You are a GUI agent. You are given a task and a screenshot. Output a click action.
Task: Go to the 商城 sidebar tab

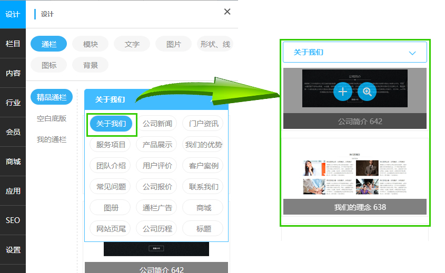[x=13, y=161]
